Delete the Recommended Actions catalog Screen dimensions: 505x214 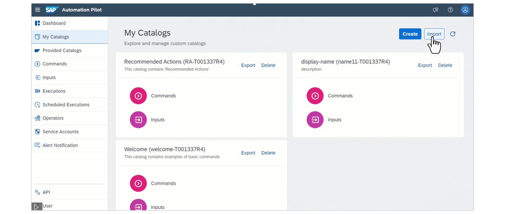(268, 65)
